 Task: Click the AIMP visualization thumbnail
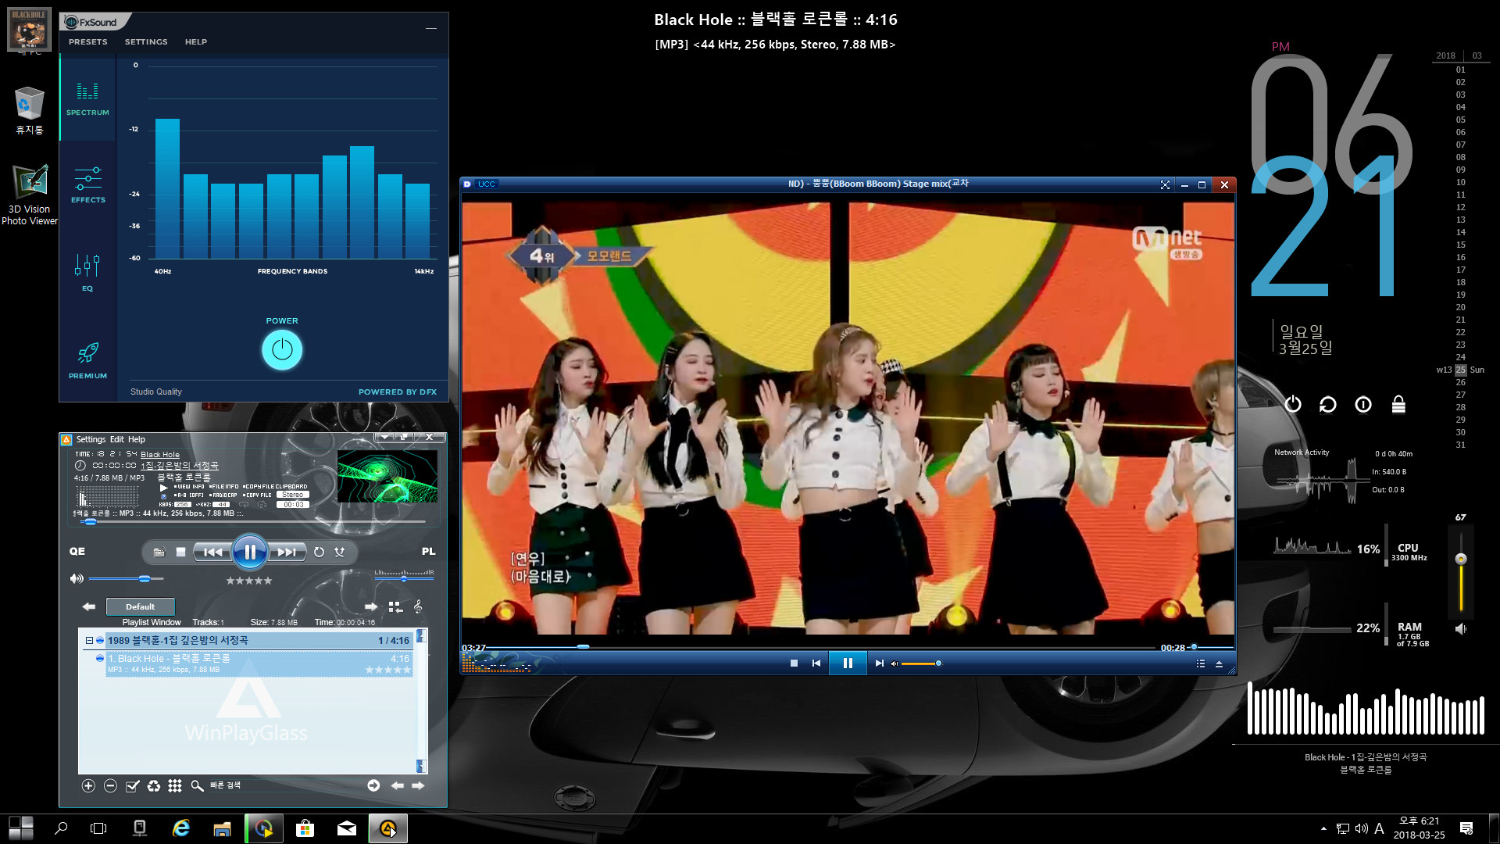pos(387,476)
